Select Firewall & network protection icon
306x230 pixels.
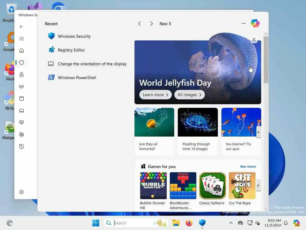click(22, 87)
